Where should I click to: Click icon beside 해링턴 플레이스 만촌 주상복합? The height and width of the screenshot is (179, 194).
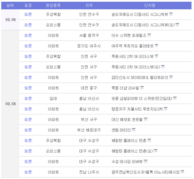coord(149,140)
